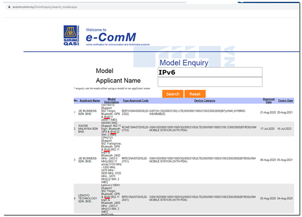Click expiry date 16-Jul-2023
Image resolution: width=302 pixels, height=217 pixels.
[284, 129]
